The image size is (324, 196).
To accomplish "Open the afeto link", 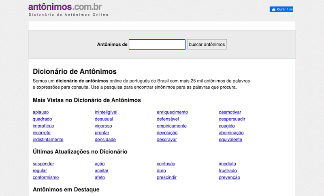I will (x=100, y=177).
